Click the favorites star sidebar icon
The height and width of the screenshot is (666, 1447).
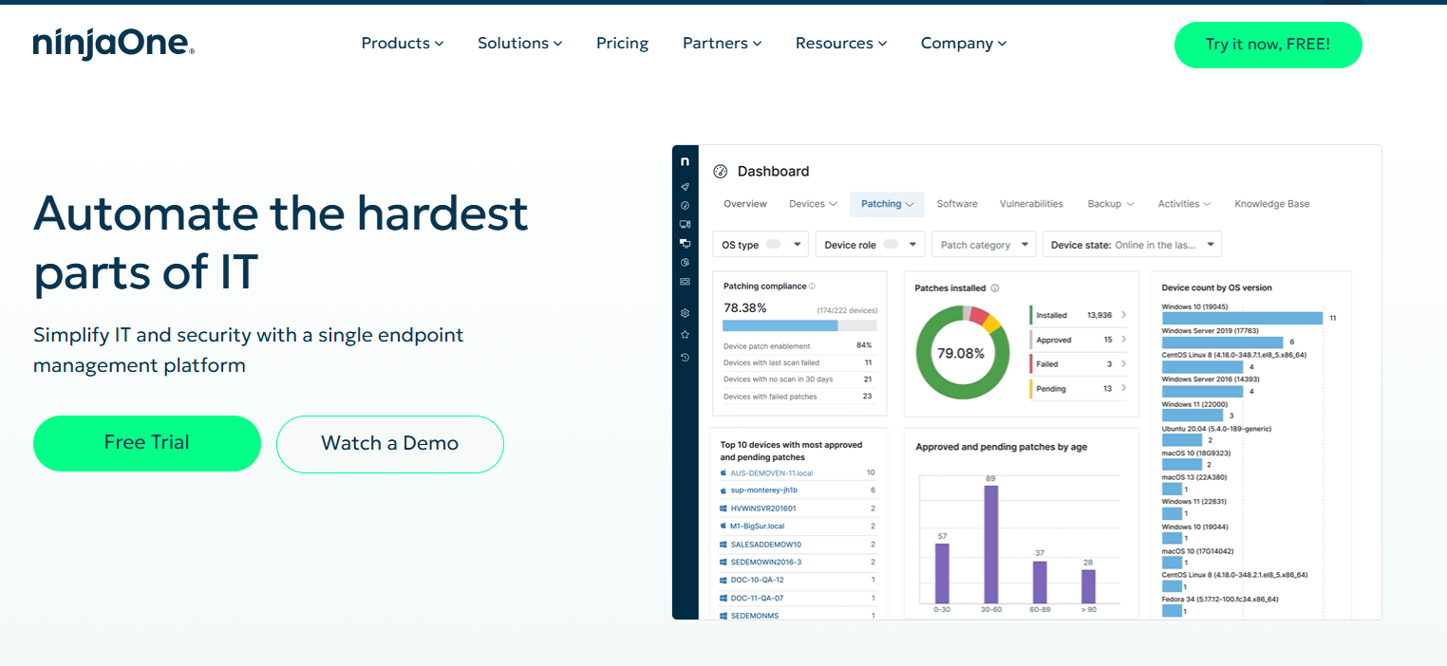pos(685,335)
